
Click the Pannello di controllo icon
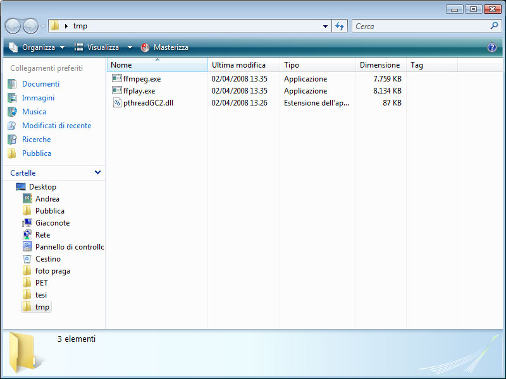coord(27,246)
